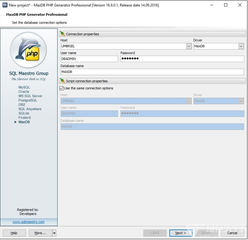Select MS SQL Server in the list

(30, 96)
